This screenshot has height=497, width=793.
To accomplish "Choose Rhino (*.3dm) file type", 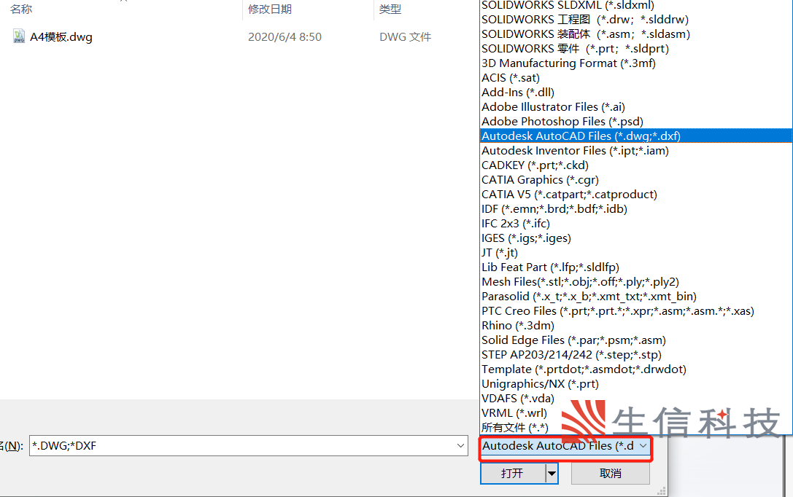I will click(x=635, y=326).
